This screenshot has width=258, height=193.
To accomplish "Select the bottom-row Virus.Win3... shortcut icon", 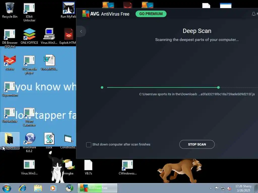I will (29, 167).
